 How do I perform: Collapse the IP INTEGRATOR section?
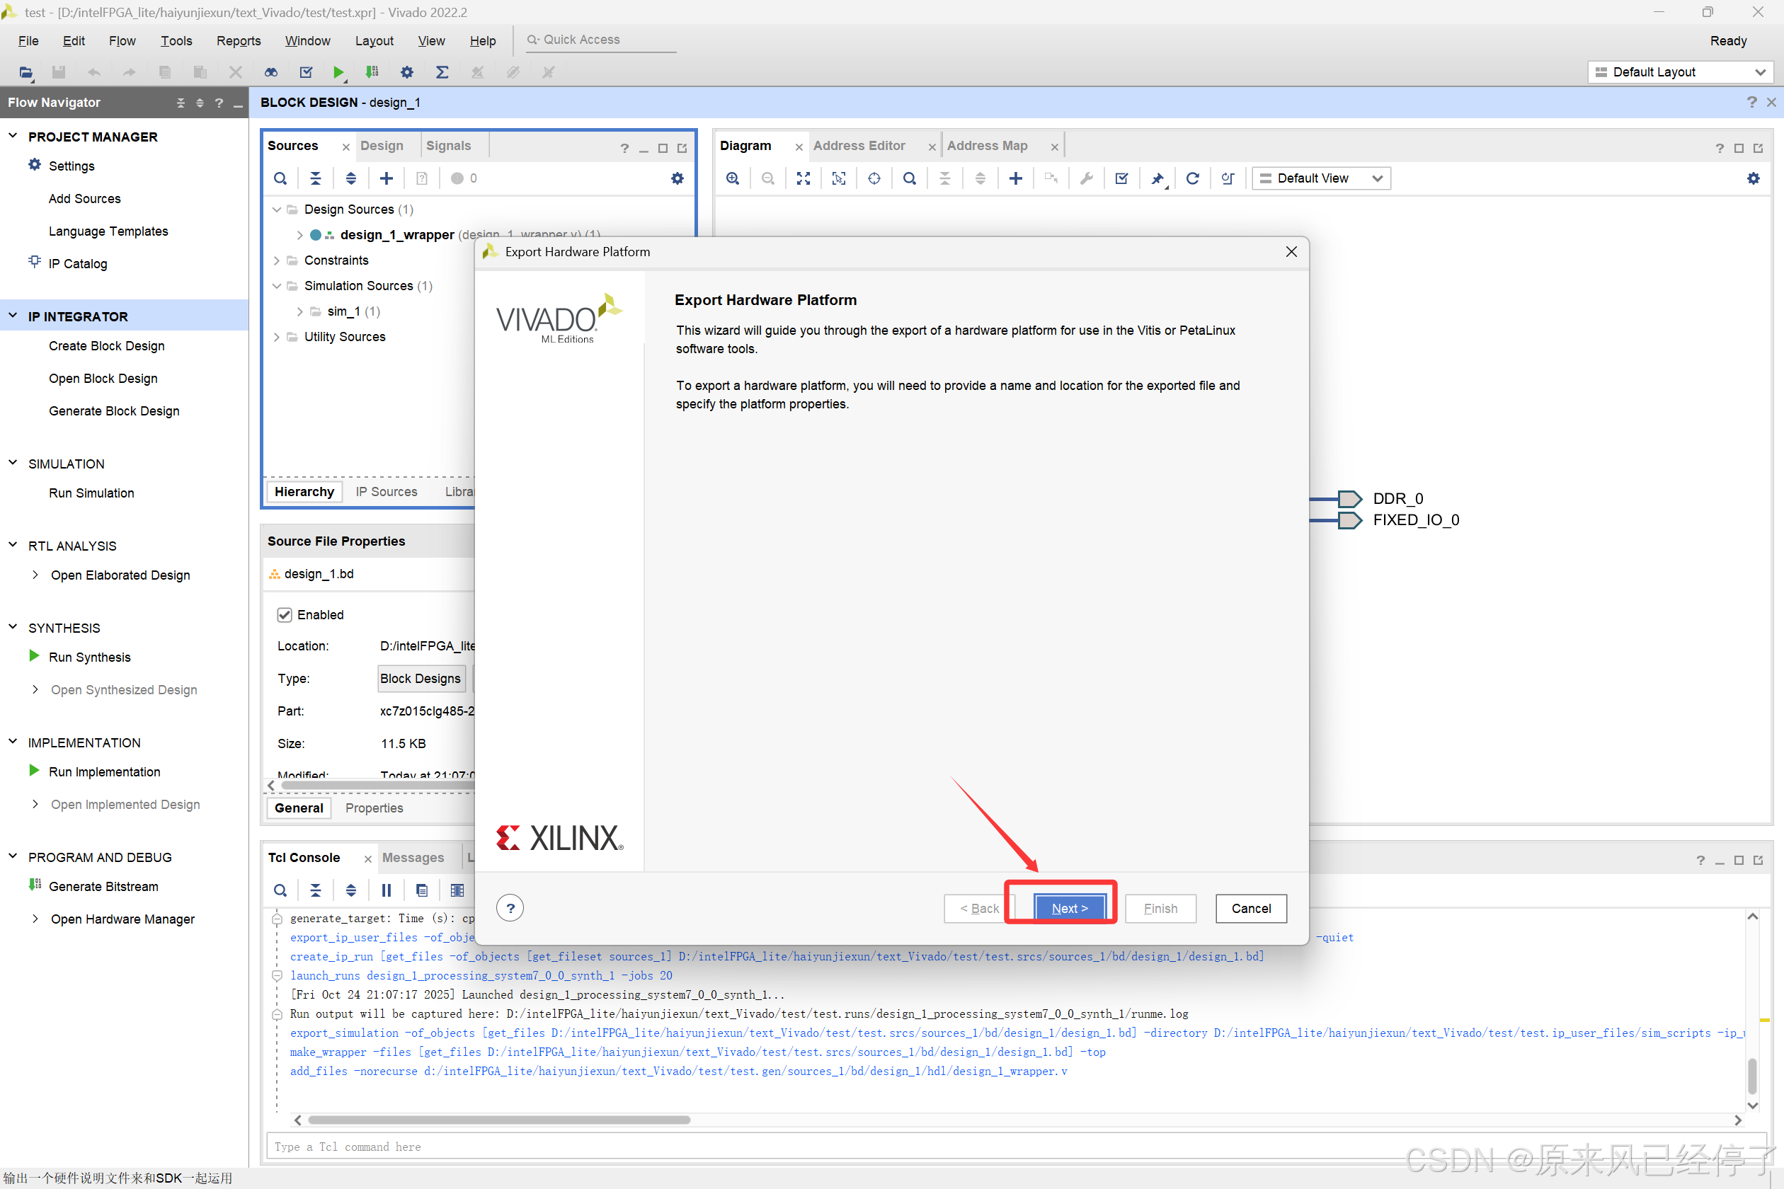(x=13, y=316)
